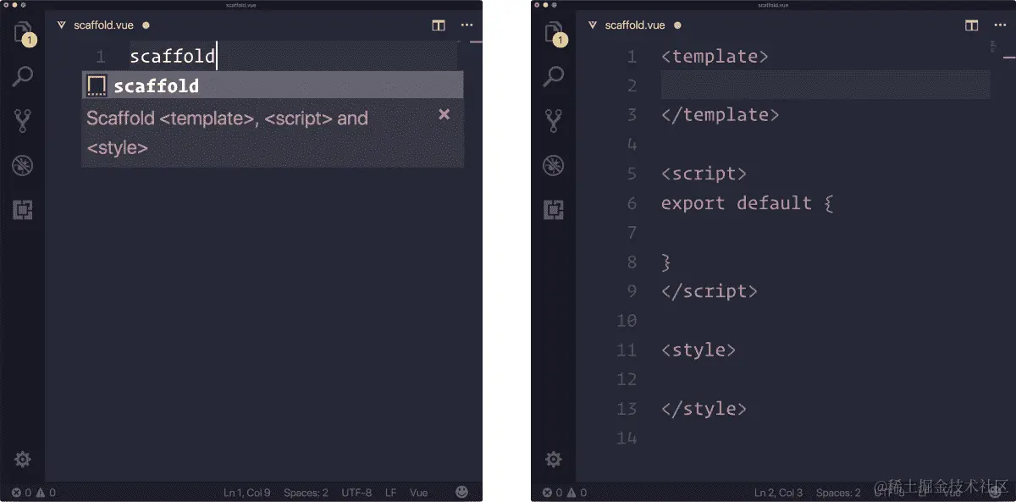Click unsaved dot on right scaffold.vue tab

click(677, 25)
